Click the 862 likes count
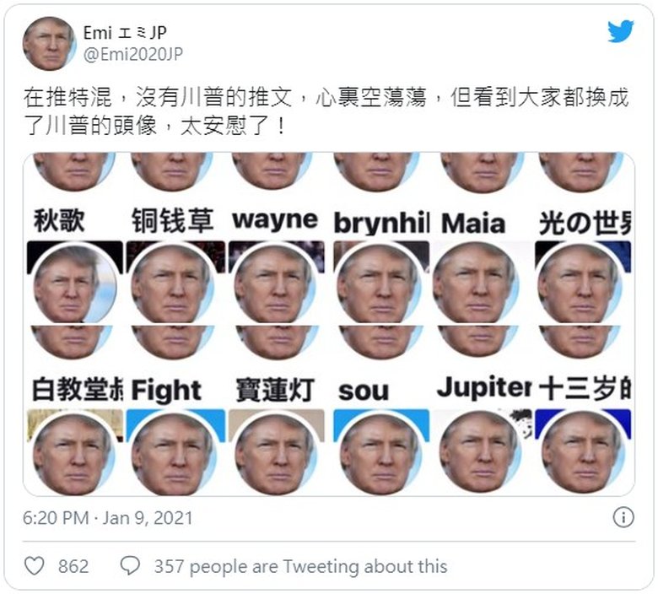Image resolution: width=658 pixels, height=594 pixels. coord(73,566)
